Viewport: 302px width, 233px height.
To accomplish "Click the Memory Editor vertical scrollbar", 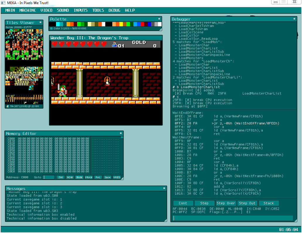I will point(122,155).
